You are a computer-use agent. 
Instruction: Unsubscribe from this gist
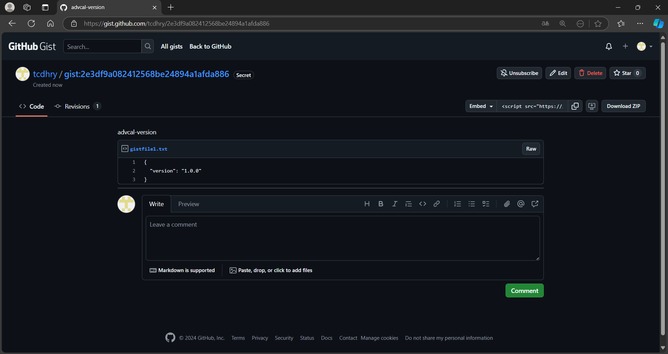click(519, 73)
